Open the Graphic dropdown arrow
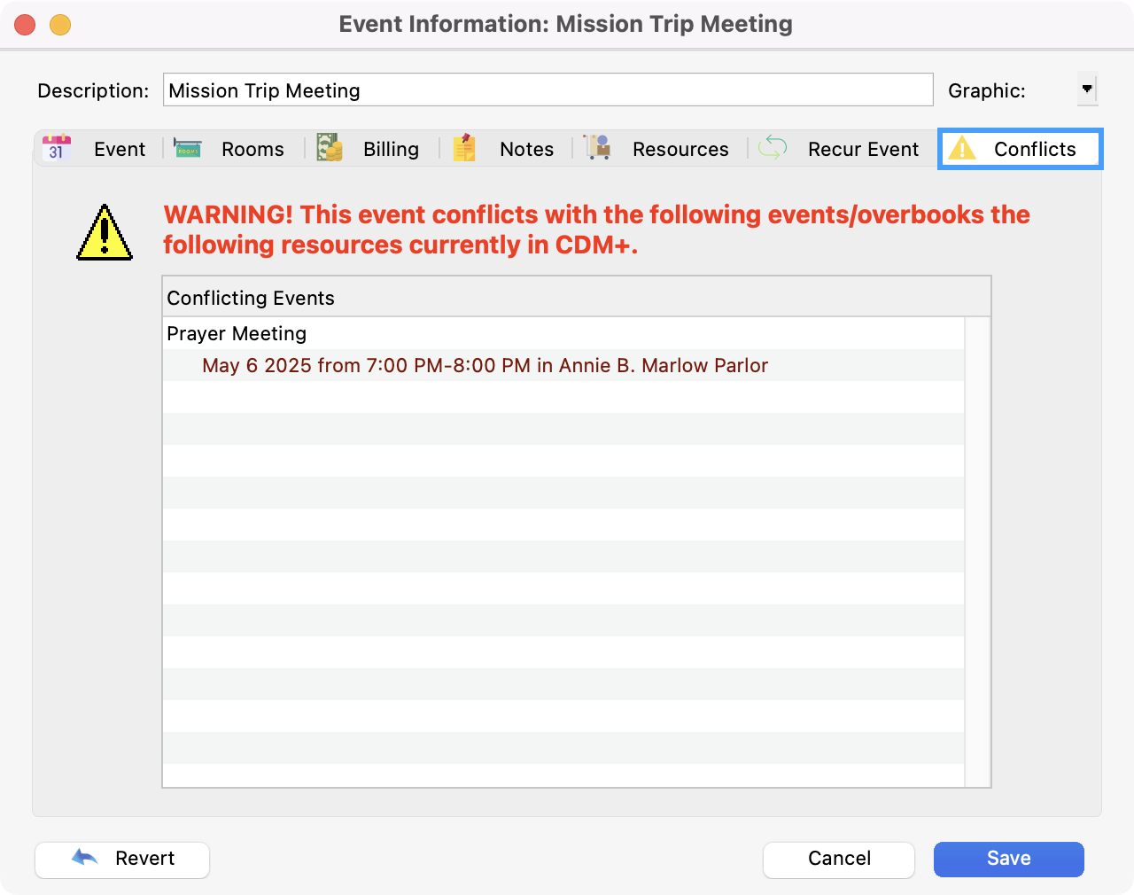This screenshot has height=895, width=1134. pos(1087,89)
